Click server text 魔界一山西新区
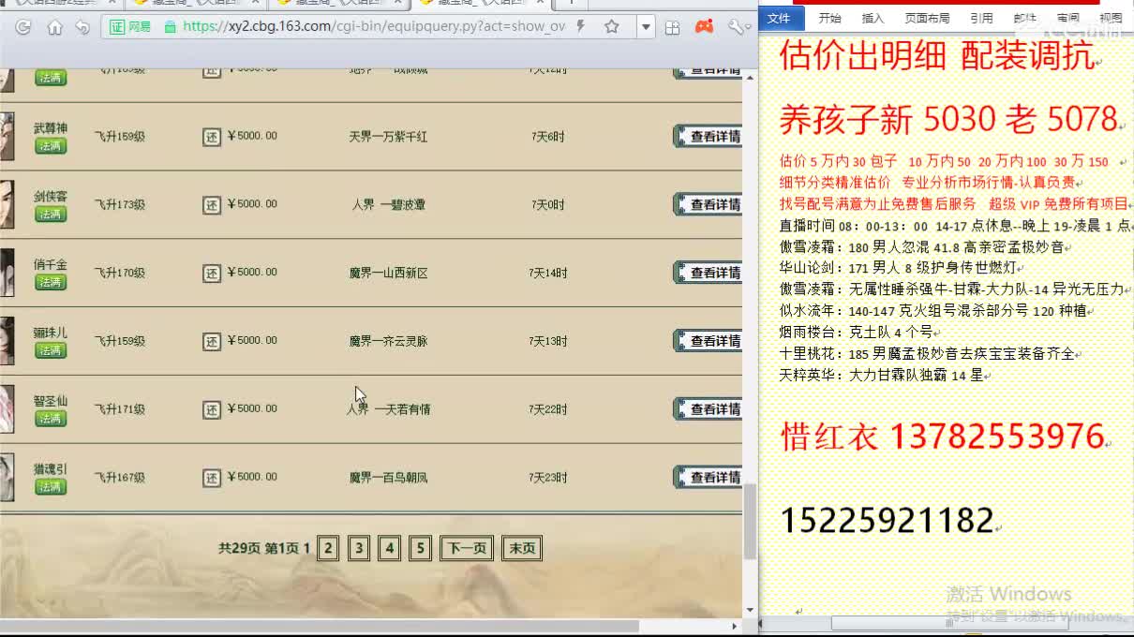Viewport: 1134px width, 637px height. 388,274
